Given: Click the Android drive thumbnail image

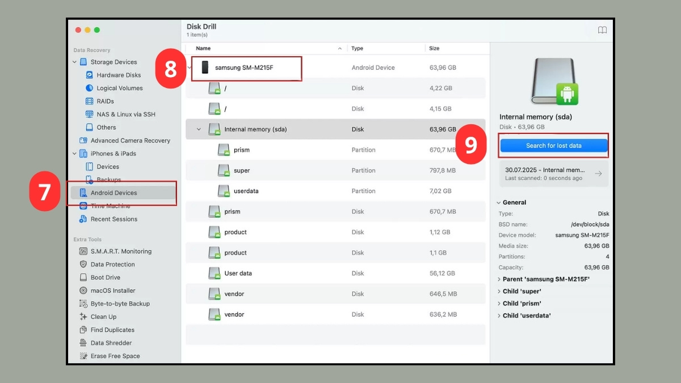Looking at the screenshot, I should [x=554, y=82].
